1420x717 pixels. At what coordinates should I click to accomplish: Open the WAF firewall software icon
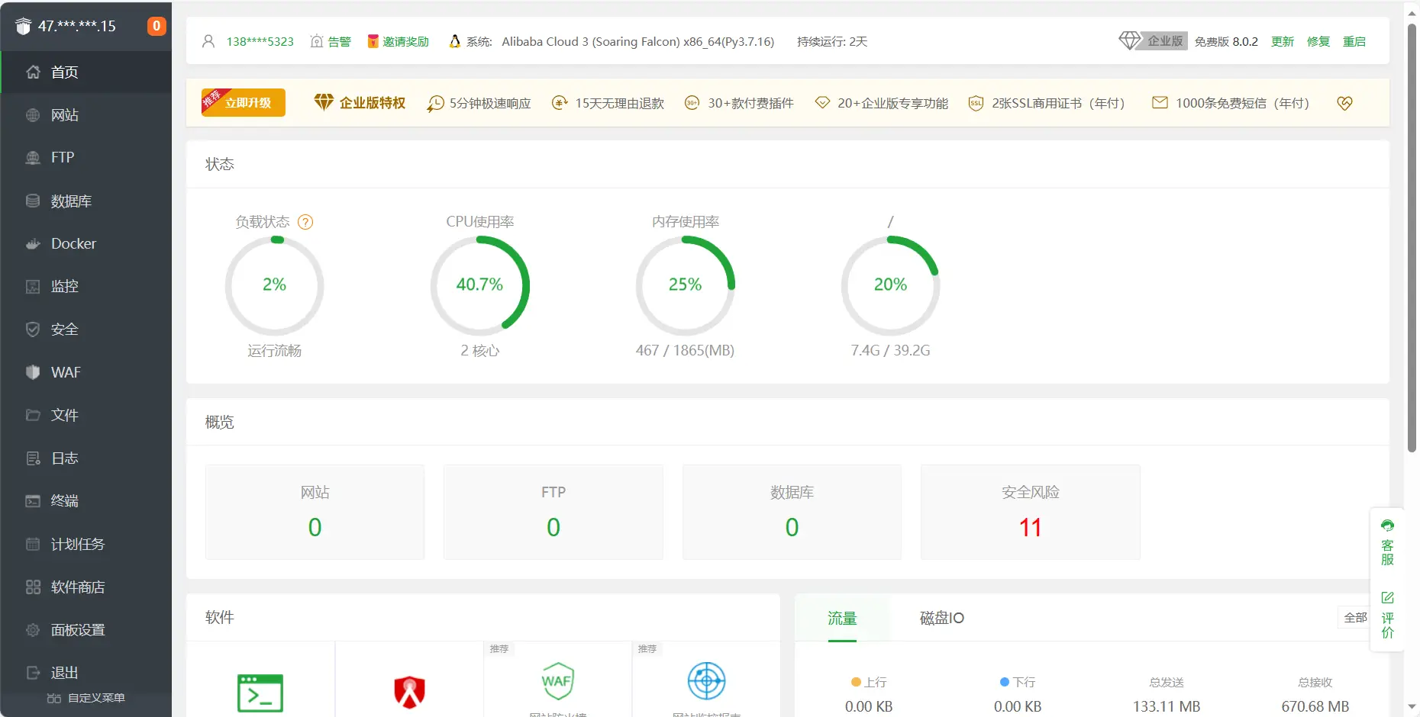coord(558,681)
